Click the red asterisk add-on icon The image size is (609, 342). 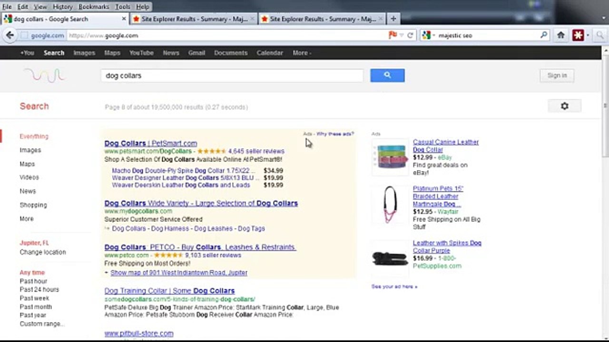tap(578, 35)
